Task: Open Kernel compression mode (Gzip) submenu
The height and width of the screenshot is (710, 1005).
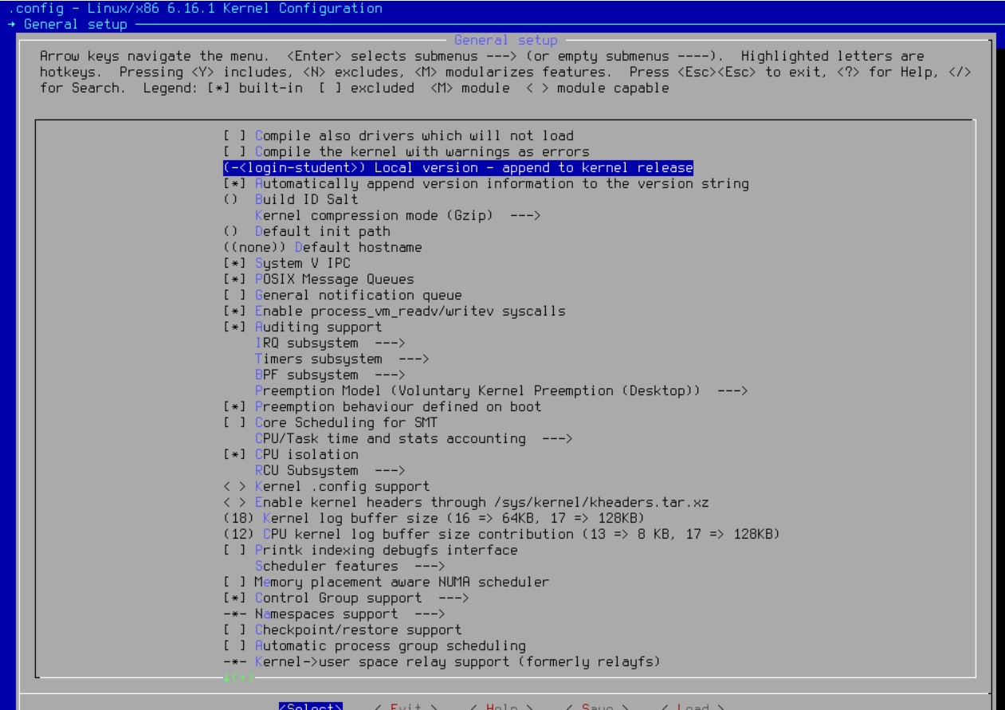Action: [x=398, y=215]
